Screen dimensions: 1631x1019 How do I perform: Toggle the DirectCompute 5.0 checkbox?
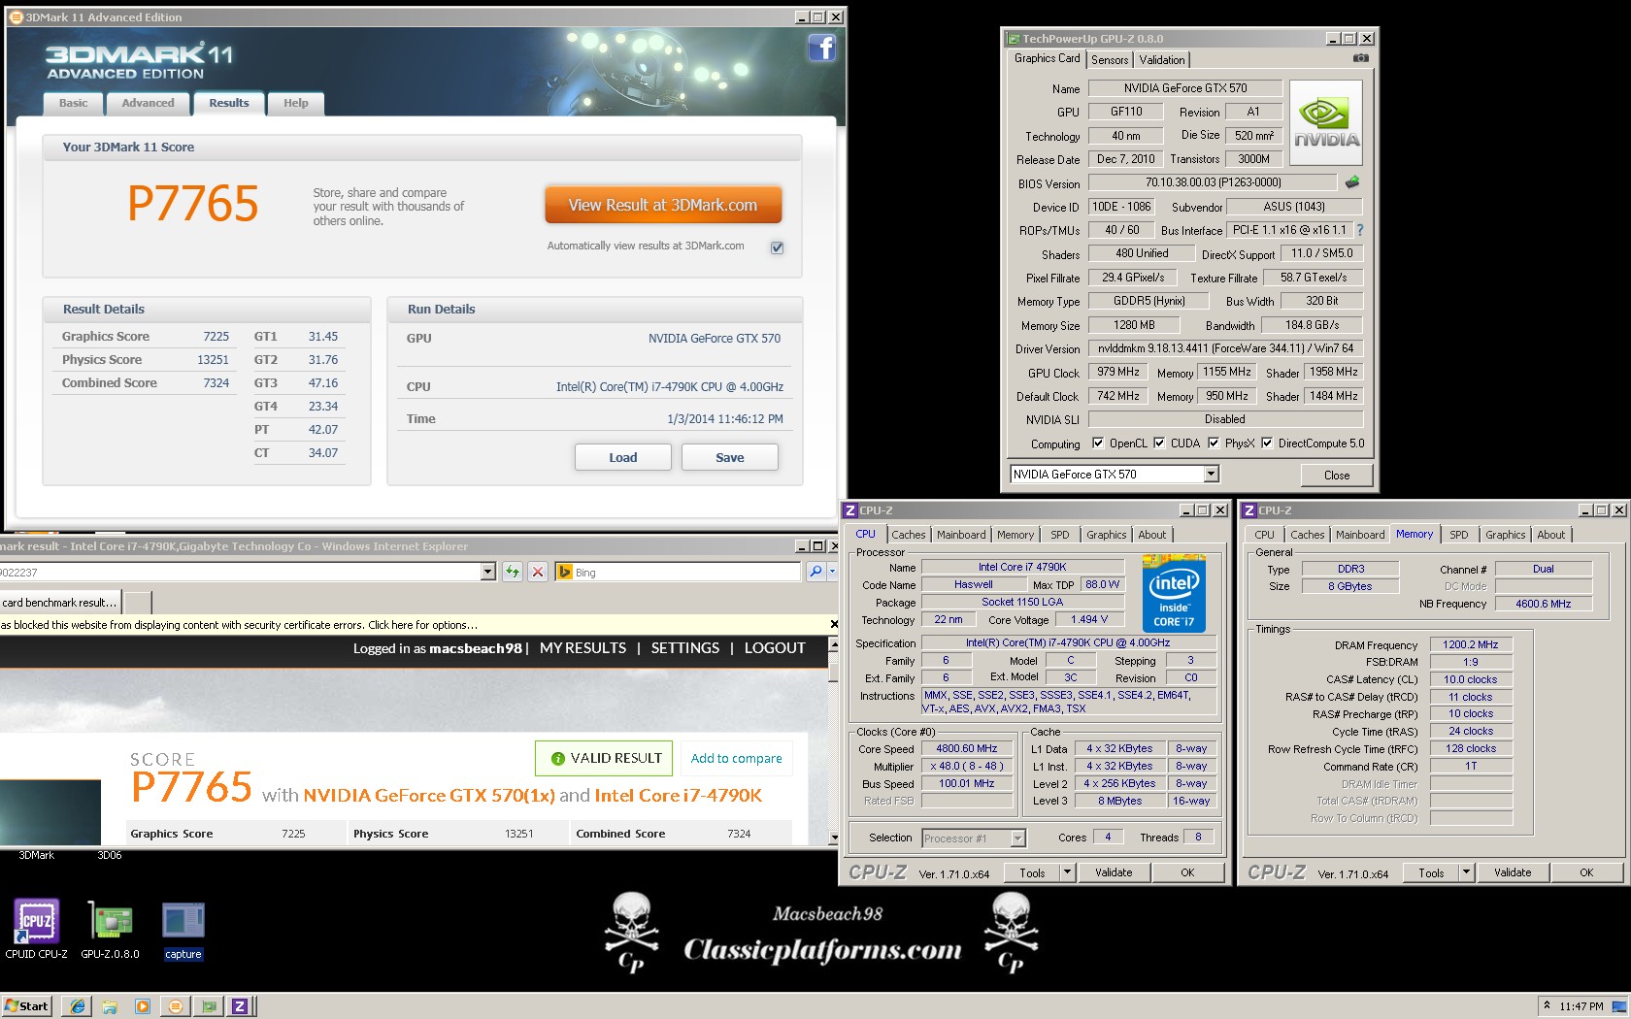[1267, 444]
